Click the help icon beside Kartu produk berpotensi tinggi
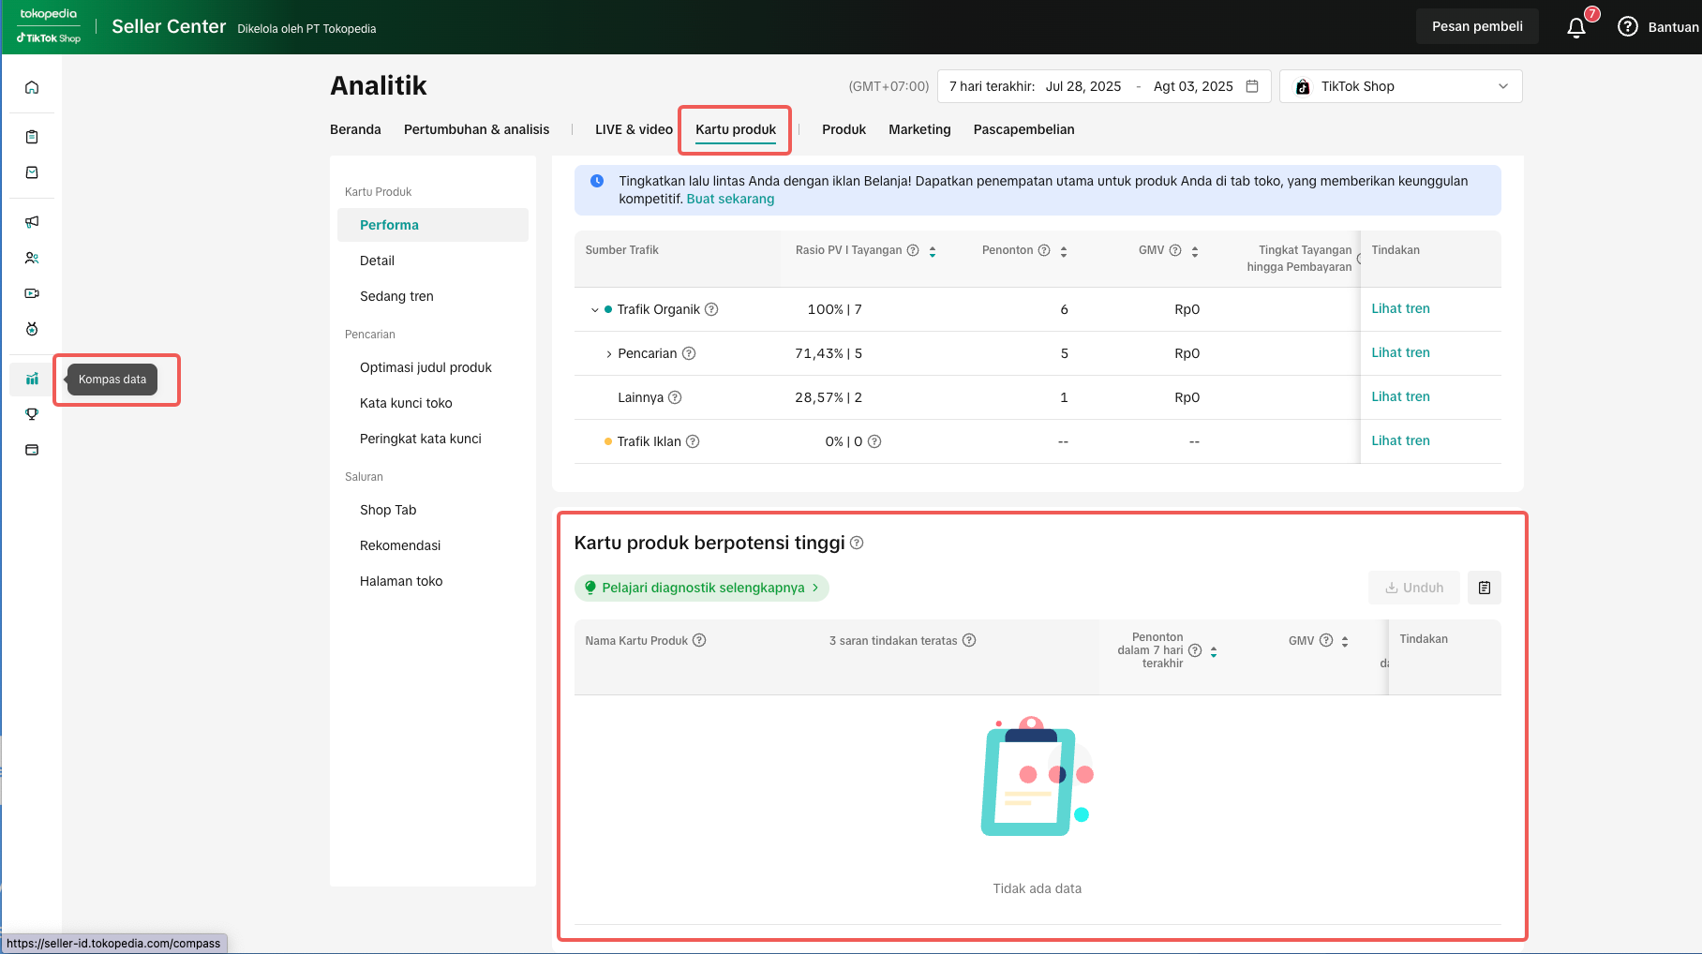1702x954 pixels. [x=857, y=543]
